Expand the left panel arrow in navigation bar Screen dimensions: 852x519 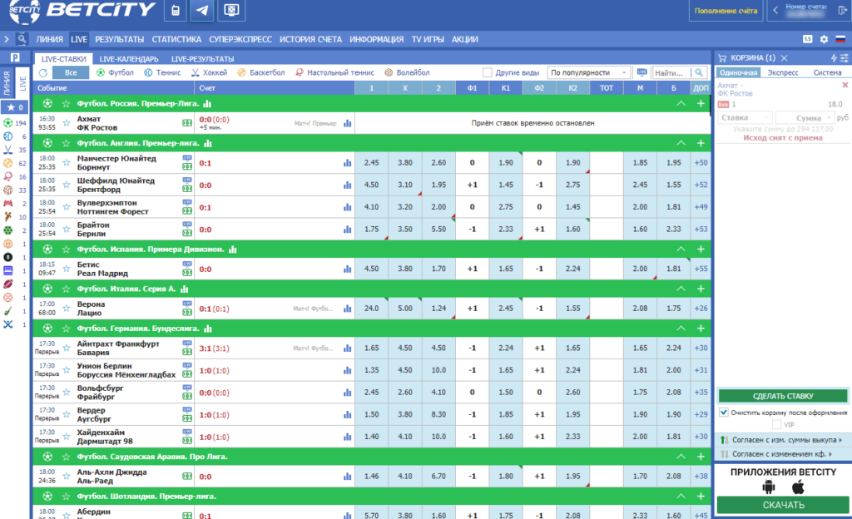point(7,39)
